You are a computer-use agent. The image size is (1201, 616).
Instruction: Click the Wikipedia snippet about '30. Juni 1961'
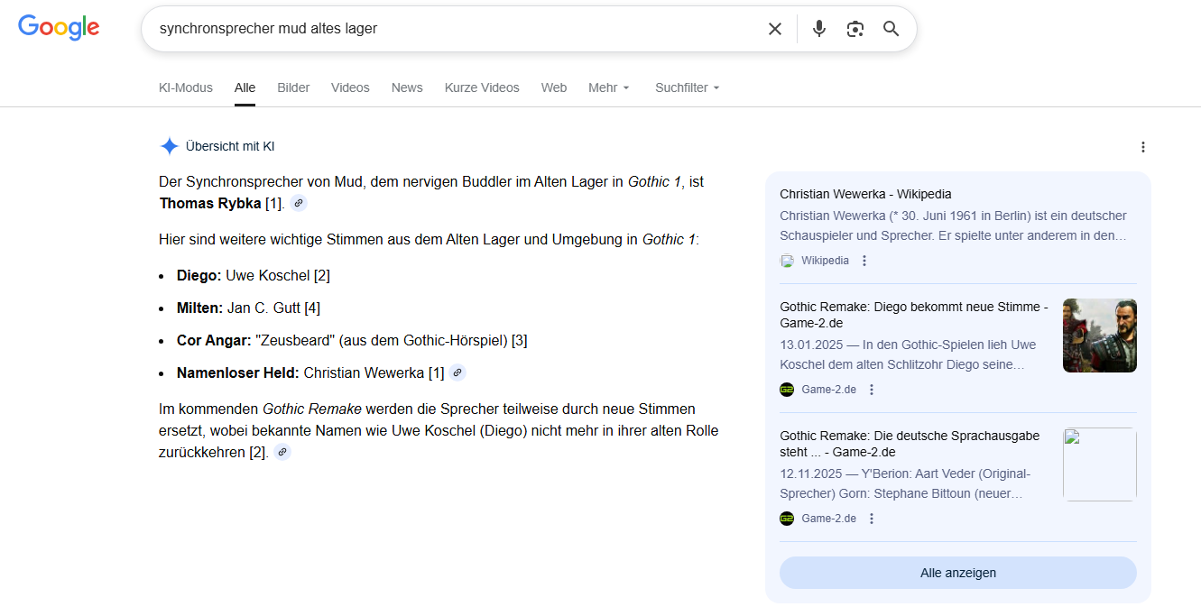[x=954, y=225]
